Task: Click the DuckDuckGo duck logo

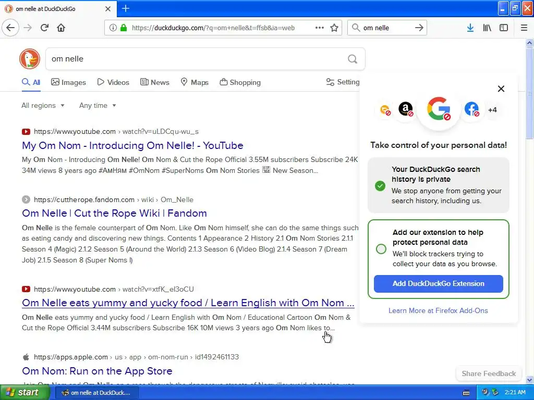Action: point(30,59)
